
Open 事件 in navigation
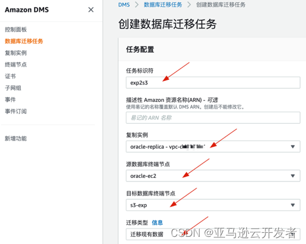pyautogui.click(x=10, y=99)
